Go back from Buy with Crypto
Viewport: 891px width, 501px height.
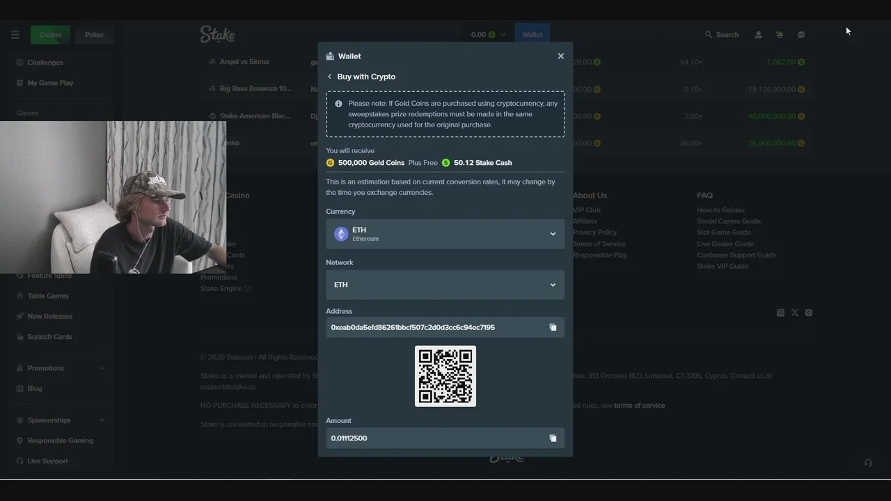tap(330, 77)
